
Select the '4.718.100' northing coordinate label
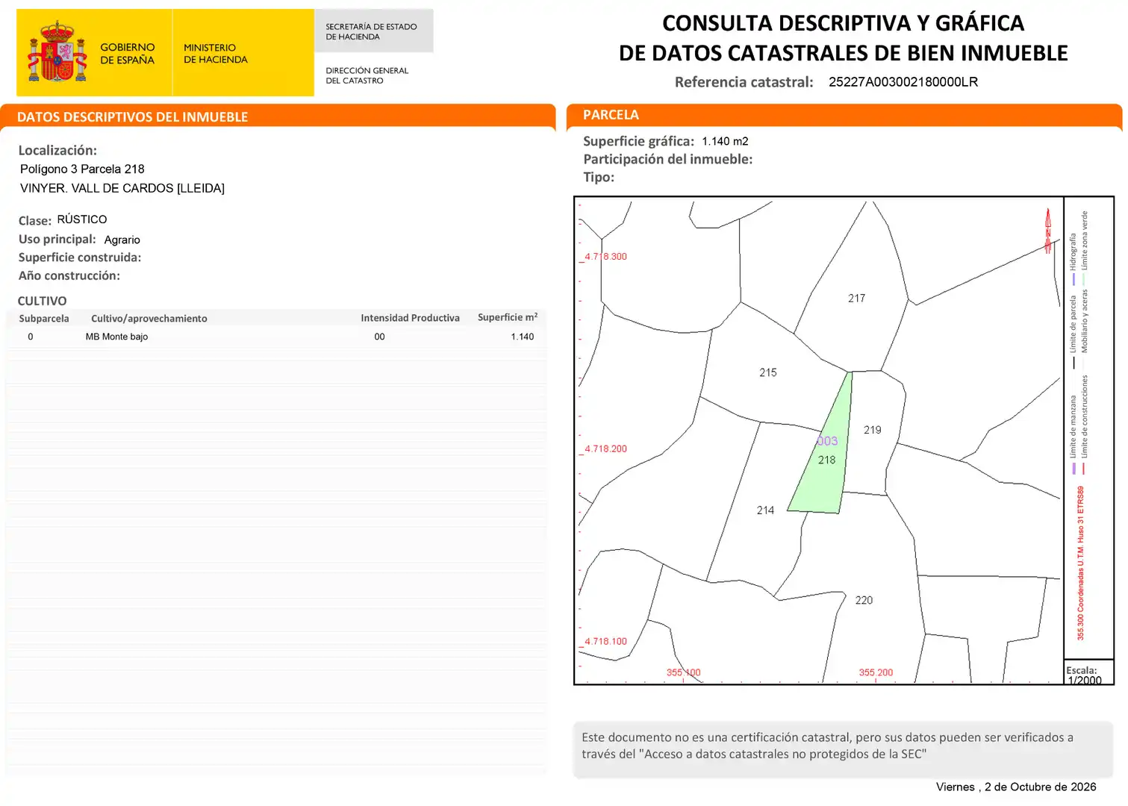(606, 642)
